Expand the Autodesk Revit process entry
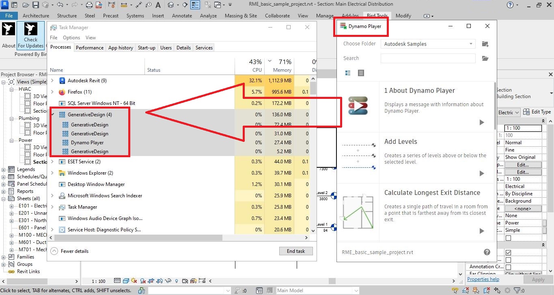 coord(52,81)
